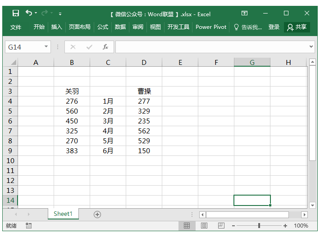Click the cancel X icon in formula bar
The image size is (320, 242).
coord(73,47)
